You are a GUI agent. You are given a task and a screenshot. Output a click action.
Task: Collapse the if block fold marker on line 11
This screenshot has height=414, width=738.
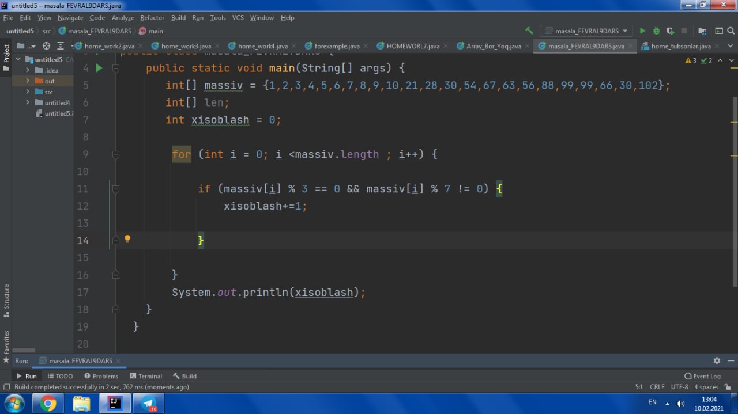[x=116, y=189]
